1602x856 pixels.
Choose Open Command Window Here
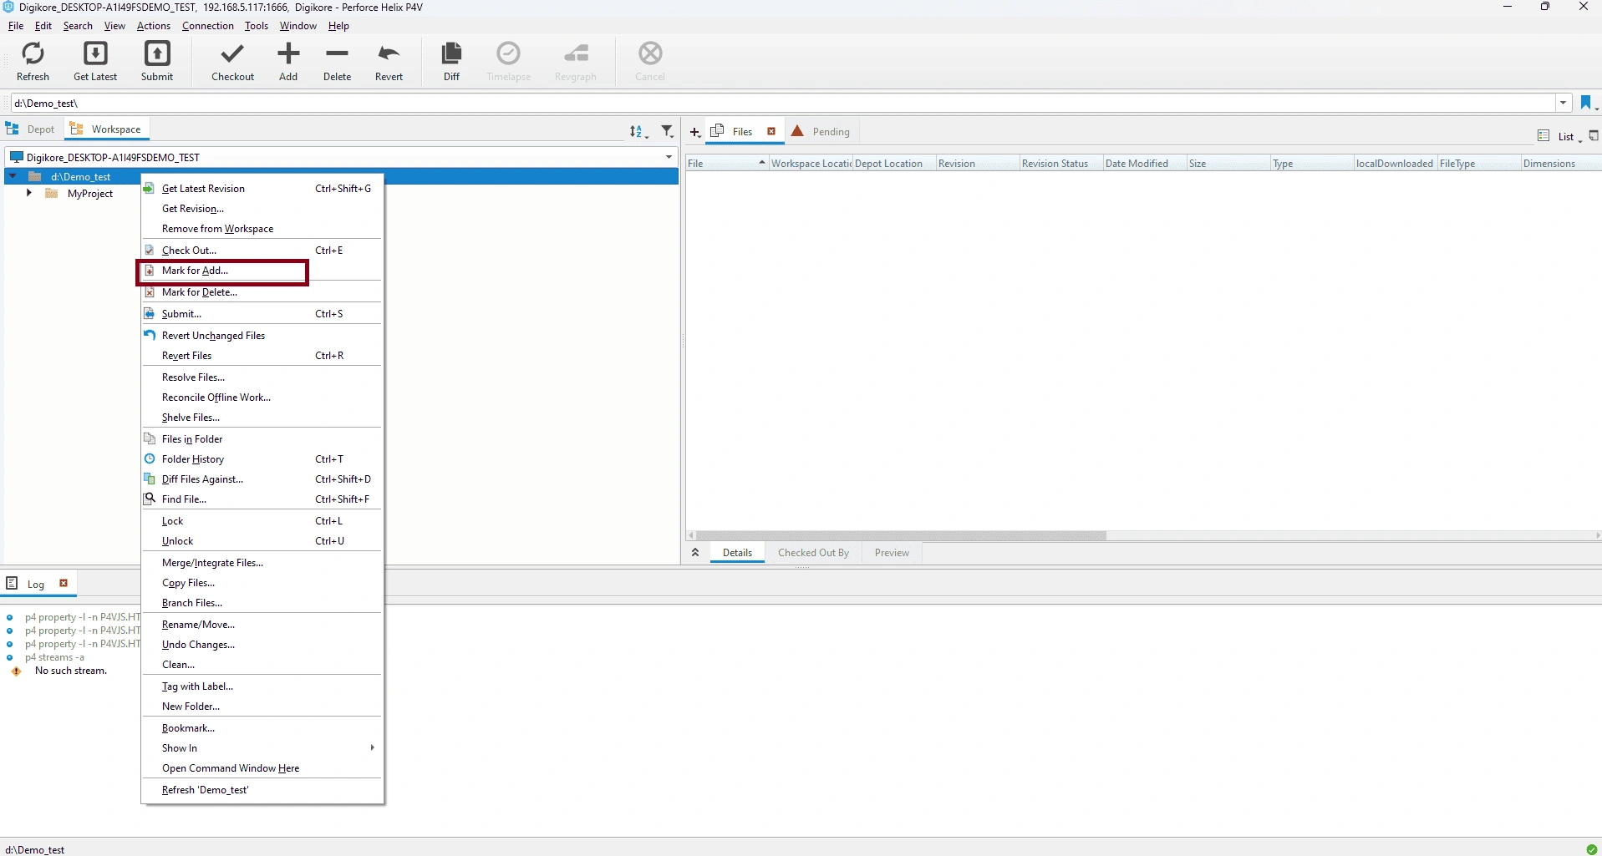262,768
